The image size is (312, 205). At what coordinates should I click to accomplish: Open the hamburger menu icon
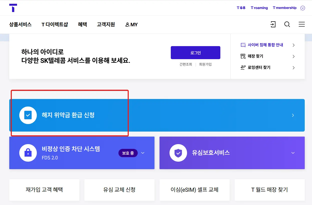[302, 24]
